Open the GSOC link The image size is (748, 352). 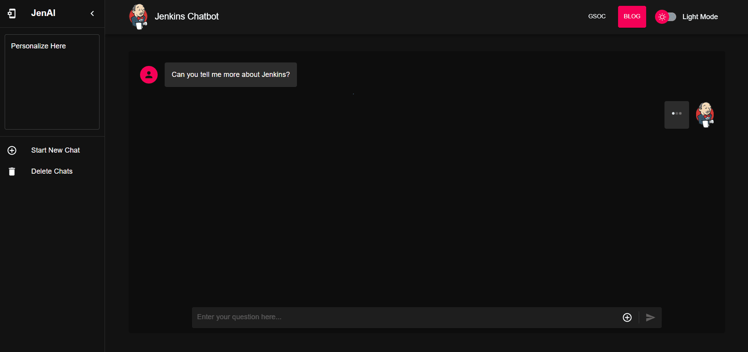(597, 16)
